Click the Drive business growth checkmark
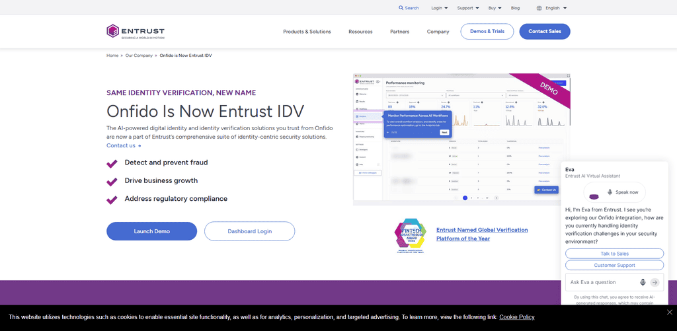Viewport: 677px width, 331px height. (112, 181)
